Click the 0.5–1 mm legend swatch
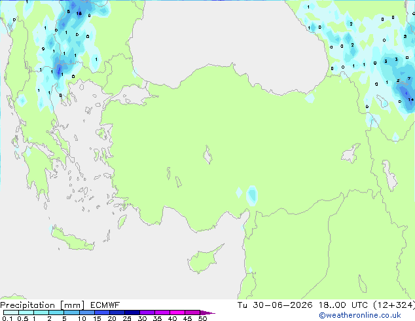This screenshot has width=415, height=321. (x=26, y=312)
